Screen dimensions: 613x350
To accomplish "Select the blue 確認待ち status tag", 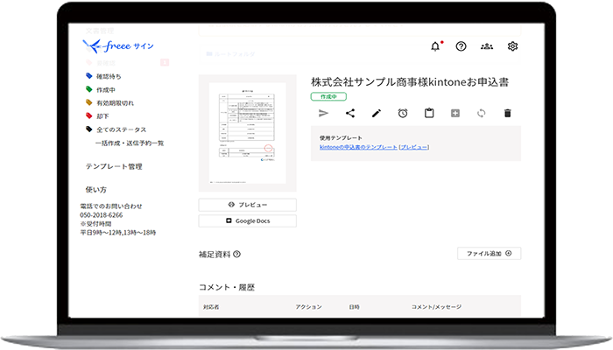I will 103,76.
